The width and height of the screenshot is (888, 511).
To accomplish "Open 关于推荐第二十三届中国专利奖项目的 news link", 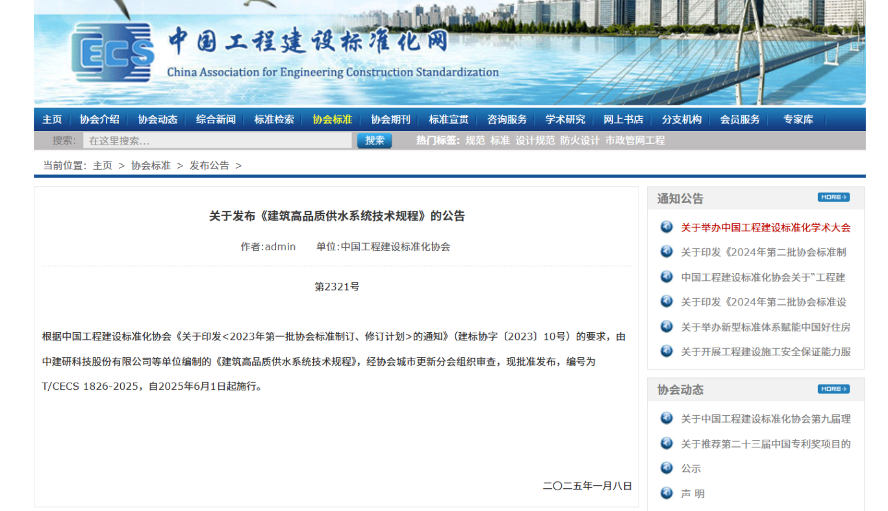I will pyautogui.click(x=765, y=444).
